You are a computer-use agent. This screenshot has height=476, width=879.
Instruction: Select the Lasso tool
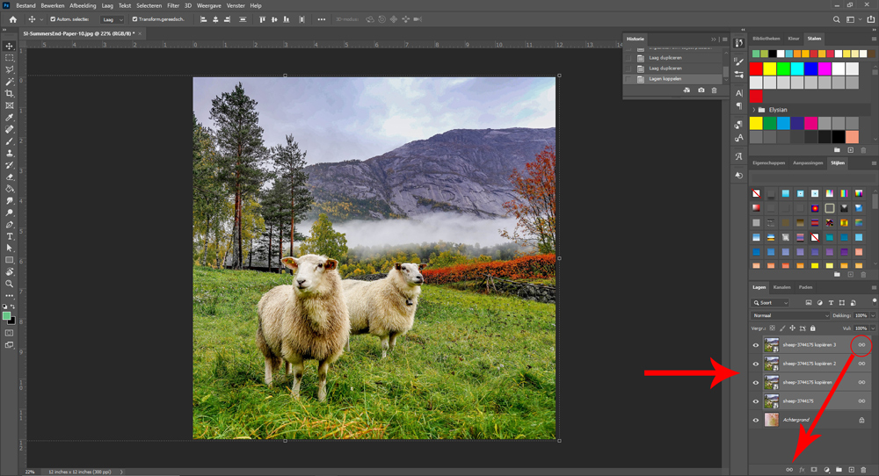(10, 69)
